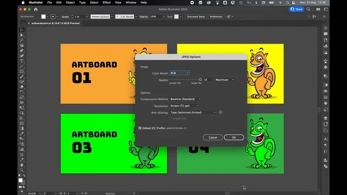Choose the Eyedropper tool
Screen dimensions: 347x195
coord(22,134)
